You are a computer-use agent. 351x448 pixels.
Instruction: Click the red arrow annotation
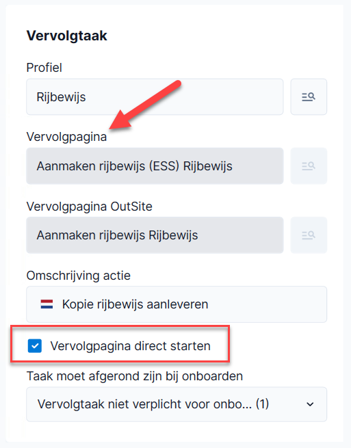pyautogui.click(x=145, y=105)
